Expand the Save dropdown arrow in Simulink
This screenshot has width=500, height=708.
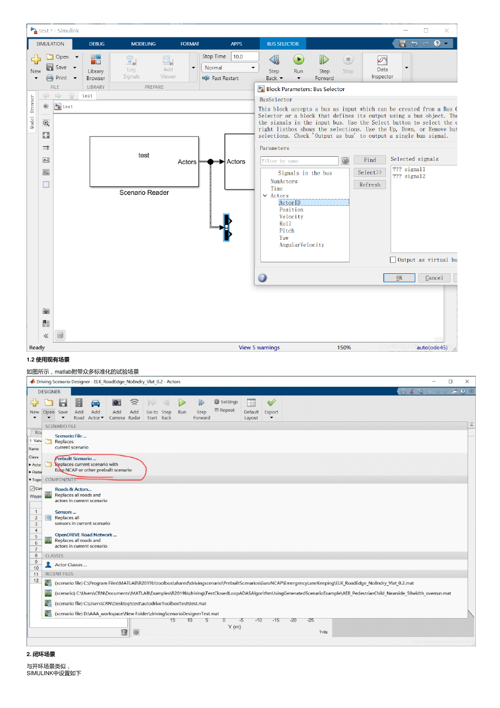(74, 67)
